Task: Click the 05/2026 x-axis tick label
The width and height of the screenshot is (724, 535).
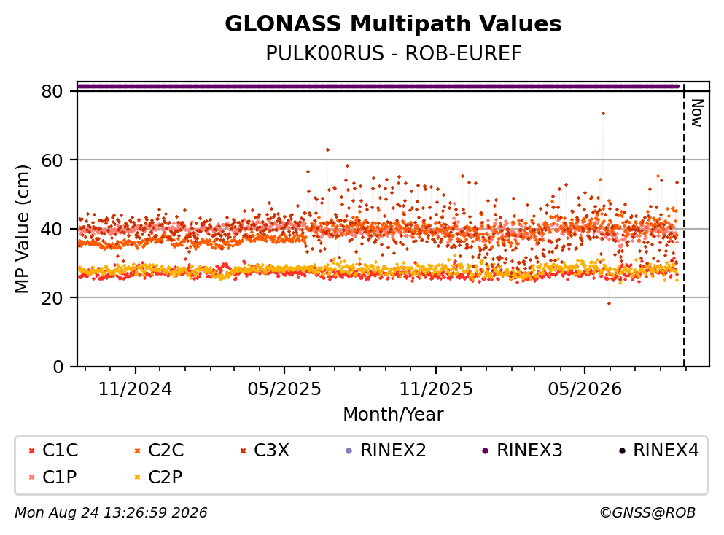Action: click(585, 389)
